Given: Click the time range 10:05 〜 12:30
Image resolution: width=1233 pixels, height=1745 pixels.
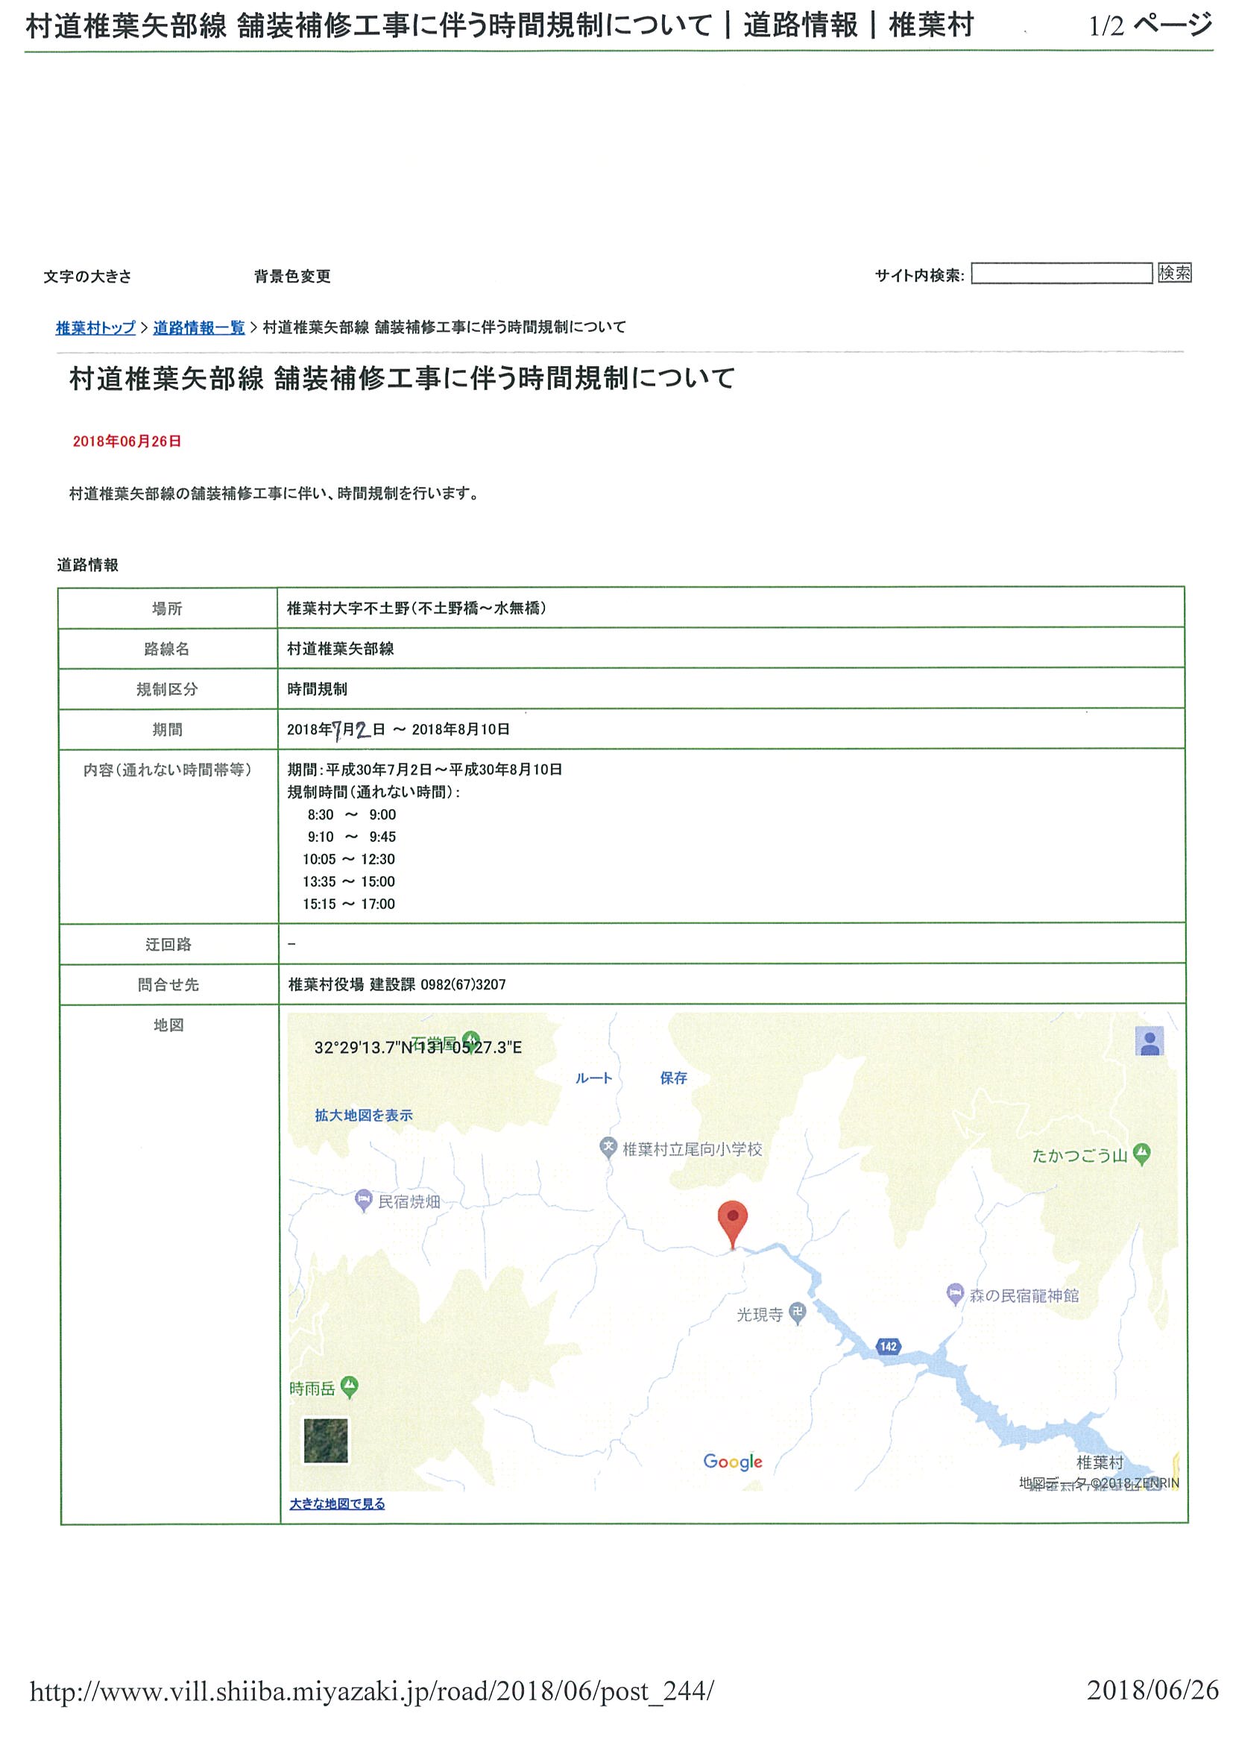Looking at the screenshot, I should click(349, 860).
